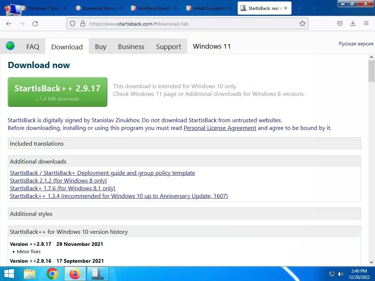This screenshot has height=281, width=375.
Task: Close the Windows 7 Skin tab
Action: [x=65, y=8]
